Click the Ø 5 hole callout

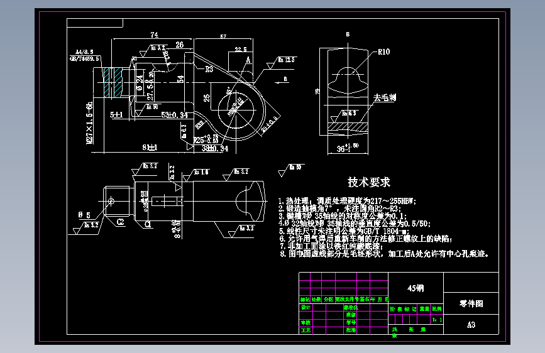pos(84,215)
